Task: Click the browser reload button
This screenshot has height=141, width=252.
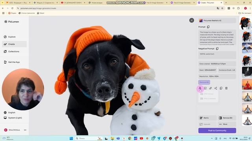Action: [12, 8]
